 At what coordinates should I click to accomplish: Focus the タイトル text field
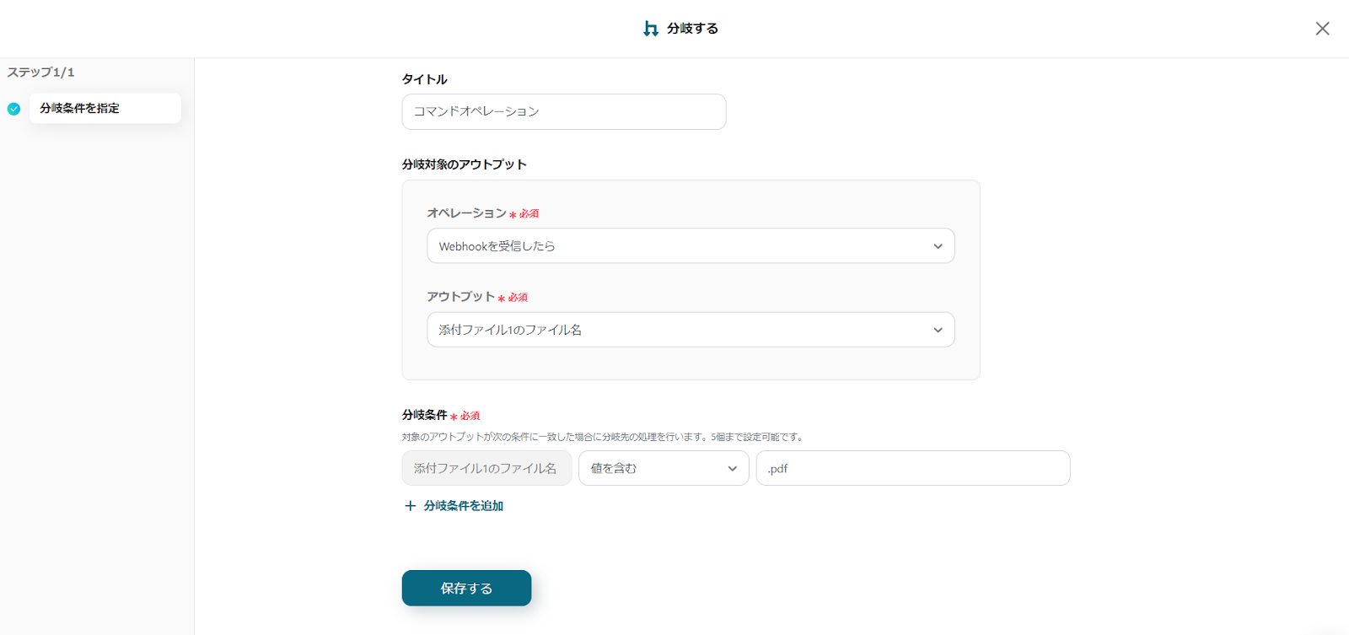pyautogui.click(x=563, y=111)
